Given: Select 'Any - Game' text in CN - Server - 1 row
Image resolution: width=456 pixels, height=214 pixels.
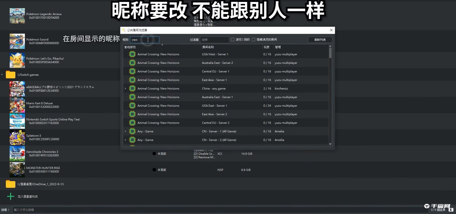Looking at the screenshot, I should click(145, 131).
